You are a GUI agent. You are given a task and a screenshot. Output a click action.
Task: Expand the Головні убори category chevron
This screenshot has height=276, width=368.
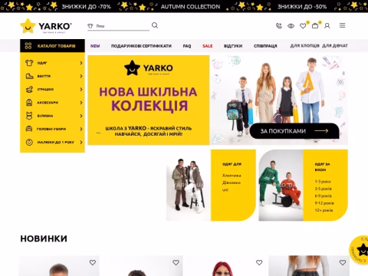tap(81, 129)
